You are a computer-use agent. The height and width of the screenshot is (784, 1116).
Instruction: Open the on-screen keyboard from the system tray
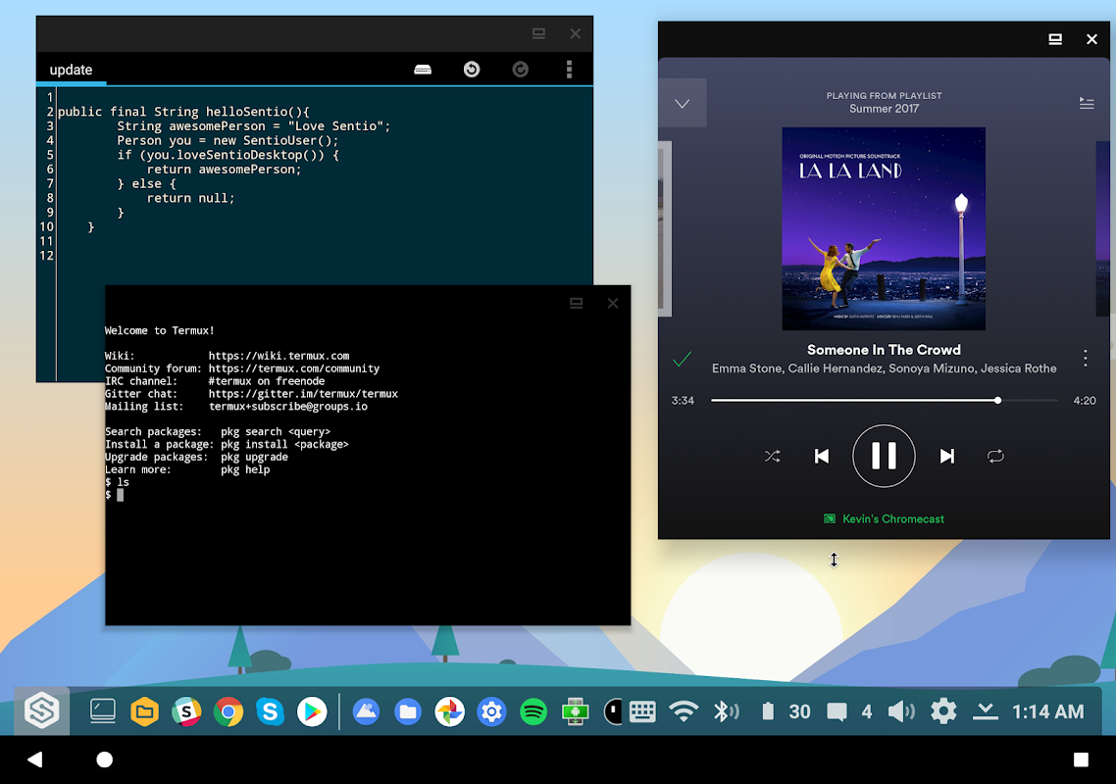point(644,711)
